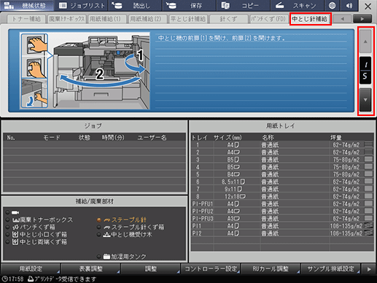Close the guidance panel with X

point(368,6)
